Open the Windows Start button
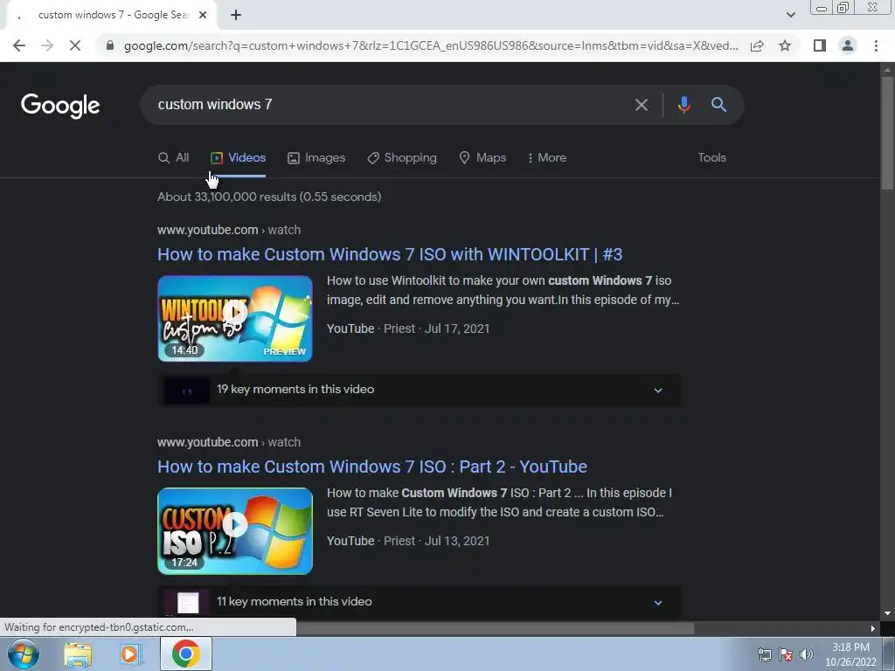 coord(24,654)
